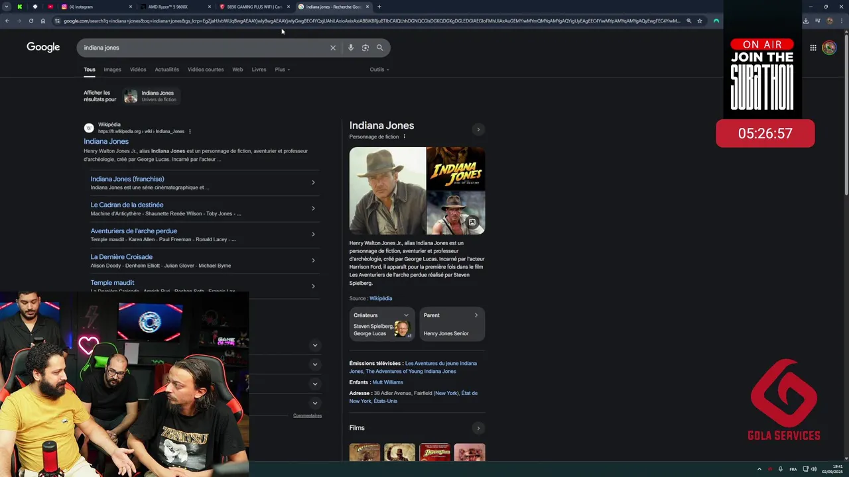Open the Wikipédia source link
849x477 pixels.
pos(381,298)
